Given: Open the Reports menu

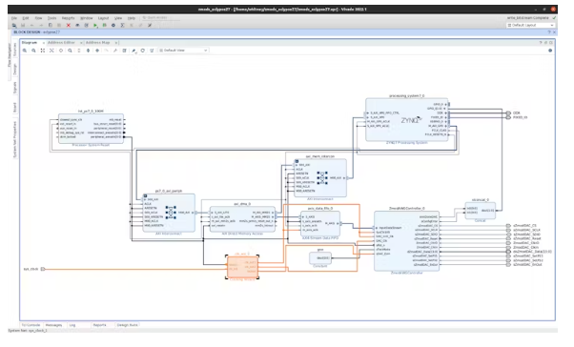Looking at the screenshot, I should tap(68, 18).
